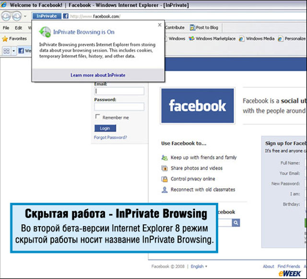Click the Facebook favicon in address bar
Image resolution: width=307 pixels, height=279 pixels.
coord(66,16)
